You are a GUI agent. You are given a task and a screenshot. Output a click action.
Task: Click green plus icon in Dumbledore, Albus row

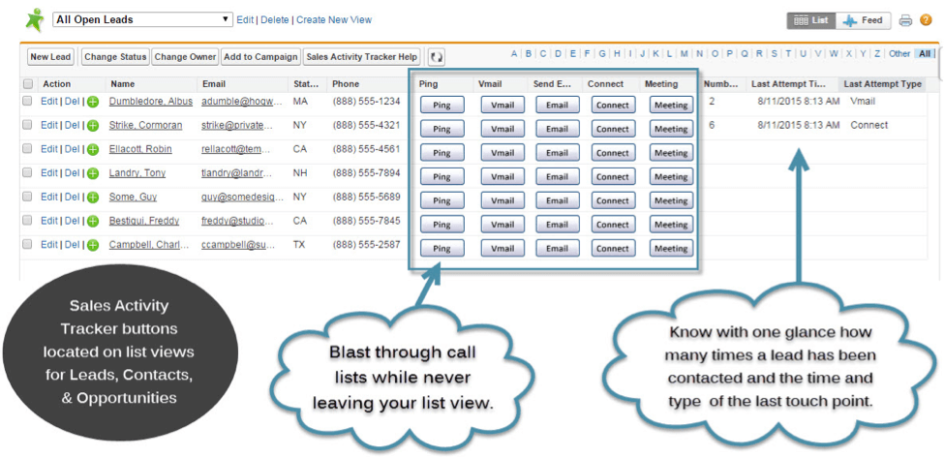point(93,102)
